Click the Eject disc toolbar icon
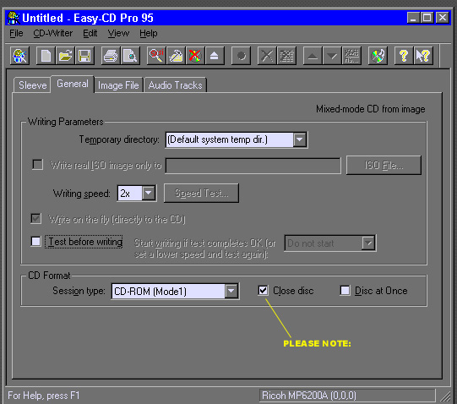The width and height of the screenshot is (457, 404). pyautogui.click(x=215, y=56)
